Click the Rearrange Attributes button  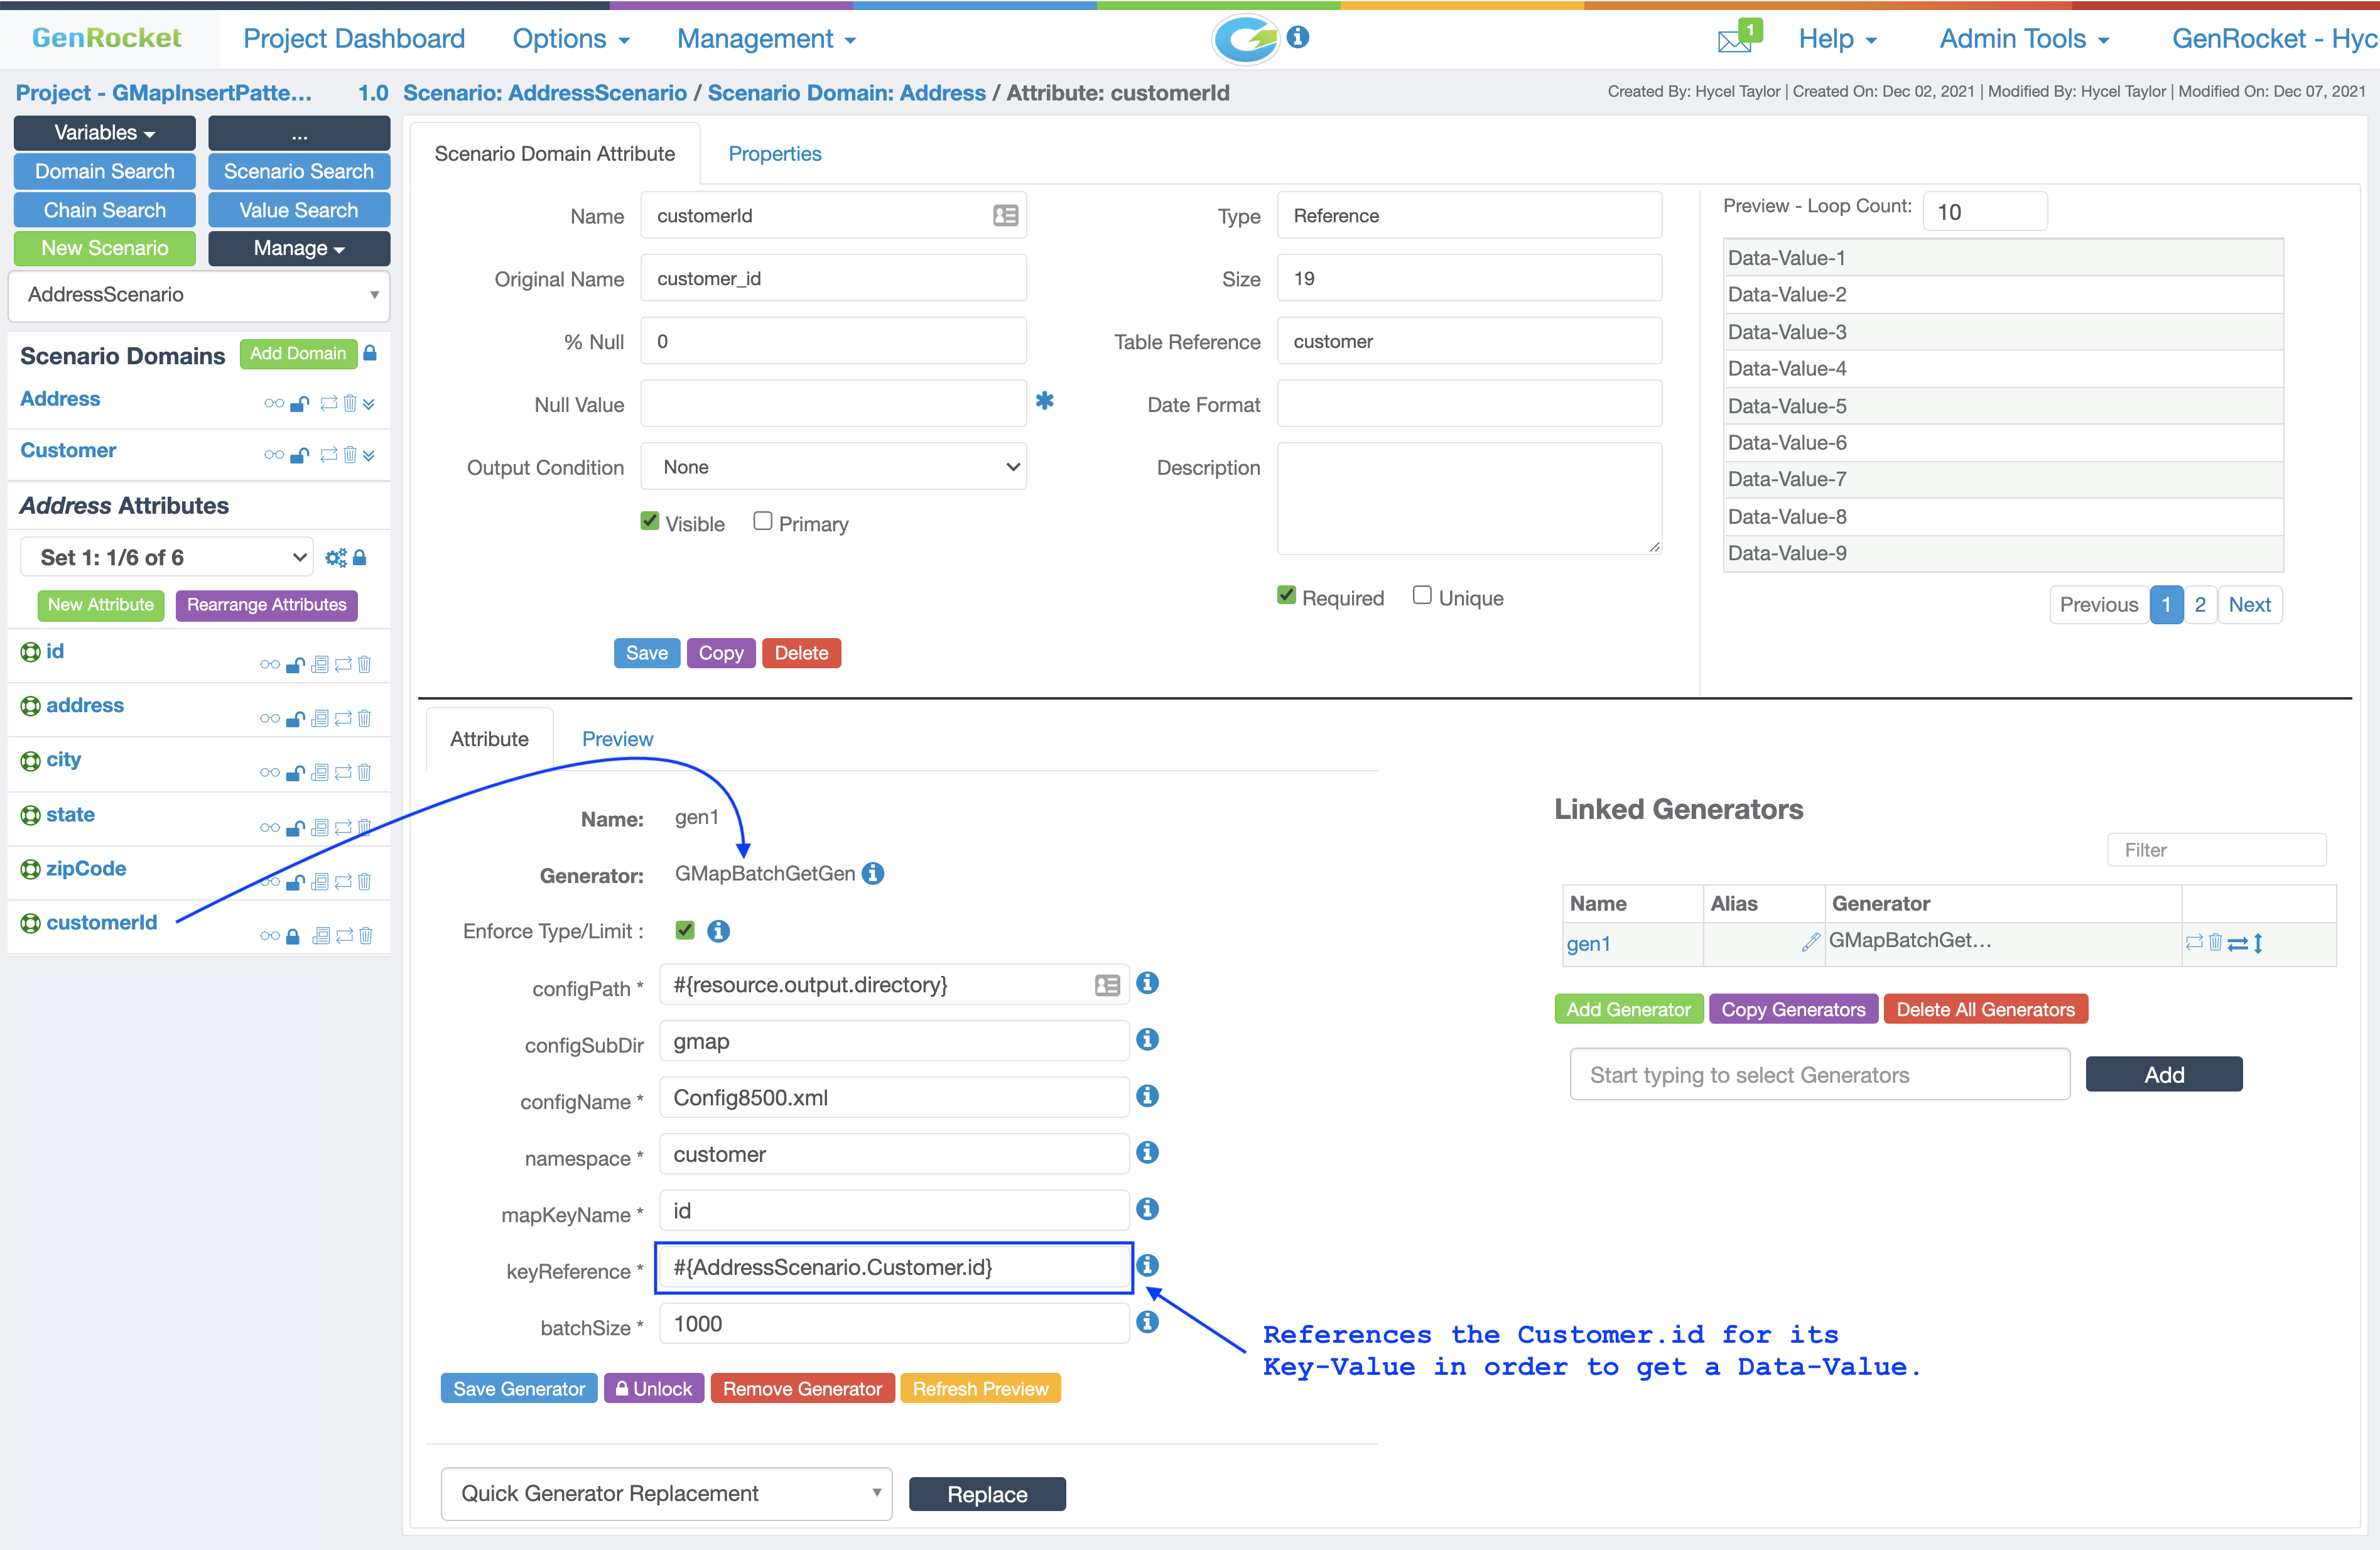[x=266, y=604]
